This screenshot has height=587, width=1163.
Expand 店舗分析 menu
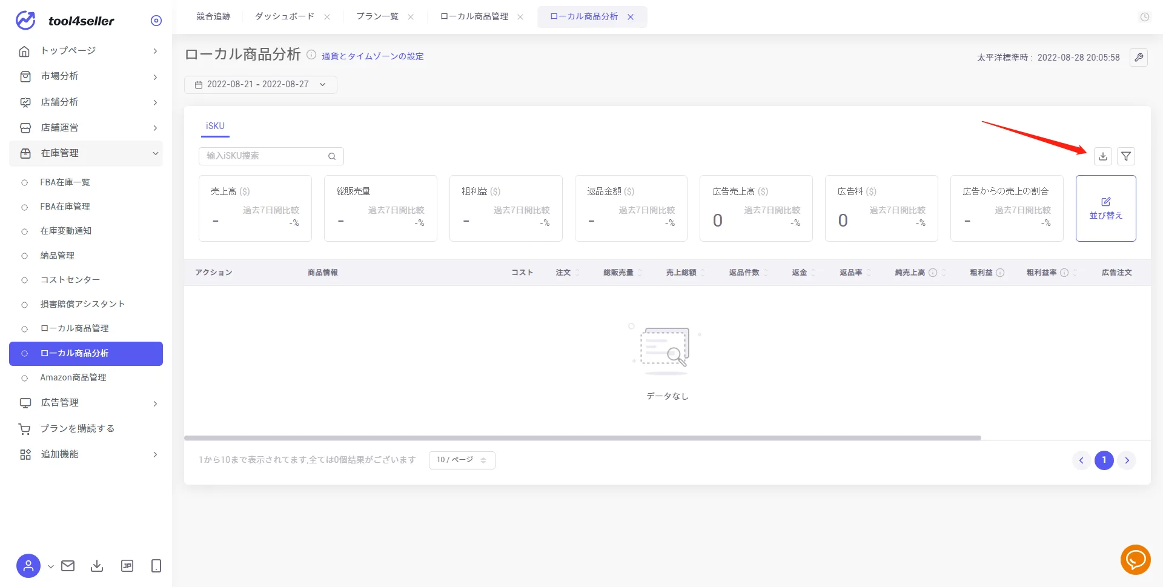pyautogui.click(x=86, y=102)
